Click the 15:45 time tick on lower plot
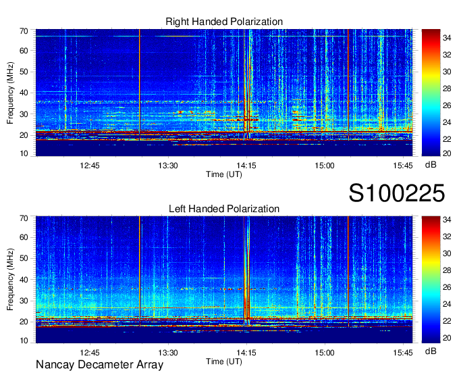459x373 pixels. [x=403, y=353]
